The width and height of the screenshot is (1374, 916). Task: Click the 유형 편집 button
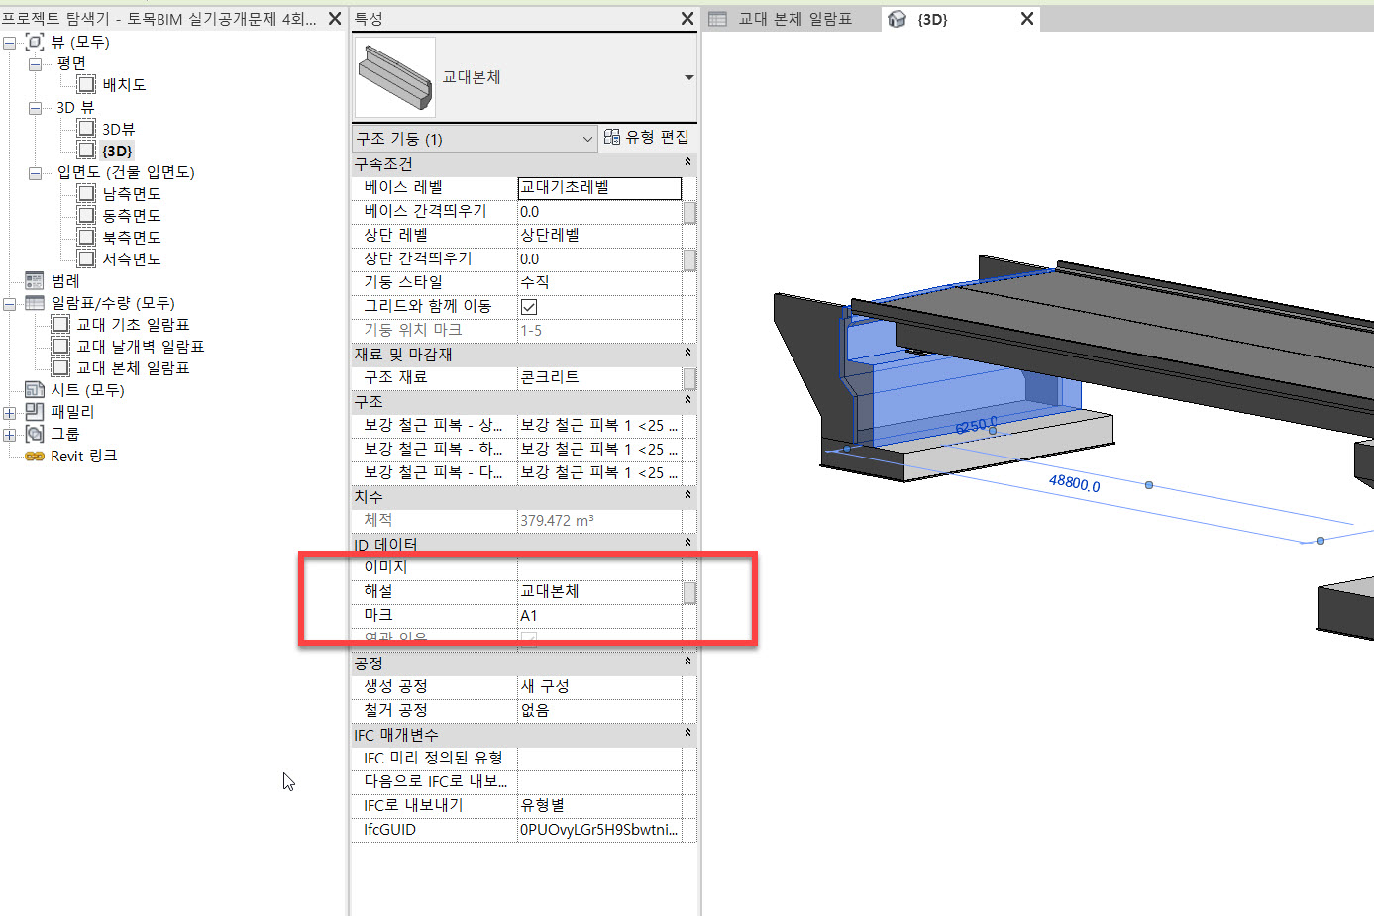point(647,137)
